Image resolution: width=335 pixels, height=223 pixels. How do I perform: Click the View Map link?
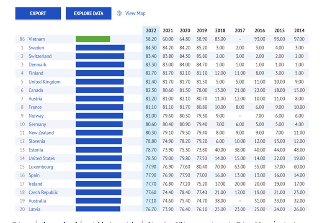135,13
